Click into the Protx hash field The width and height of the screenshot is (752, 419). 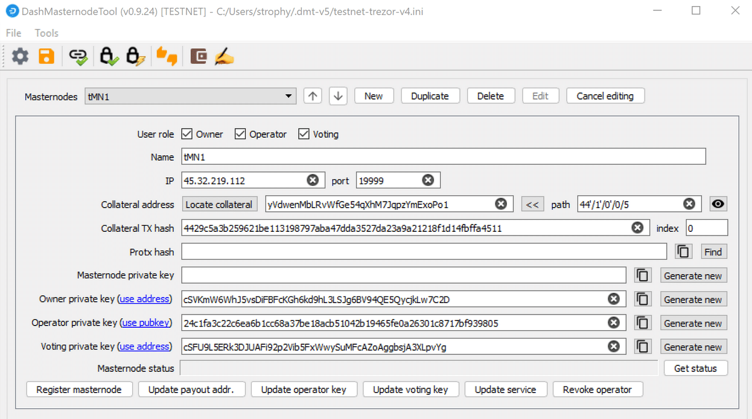click(x=424, y=252)
